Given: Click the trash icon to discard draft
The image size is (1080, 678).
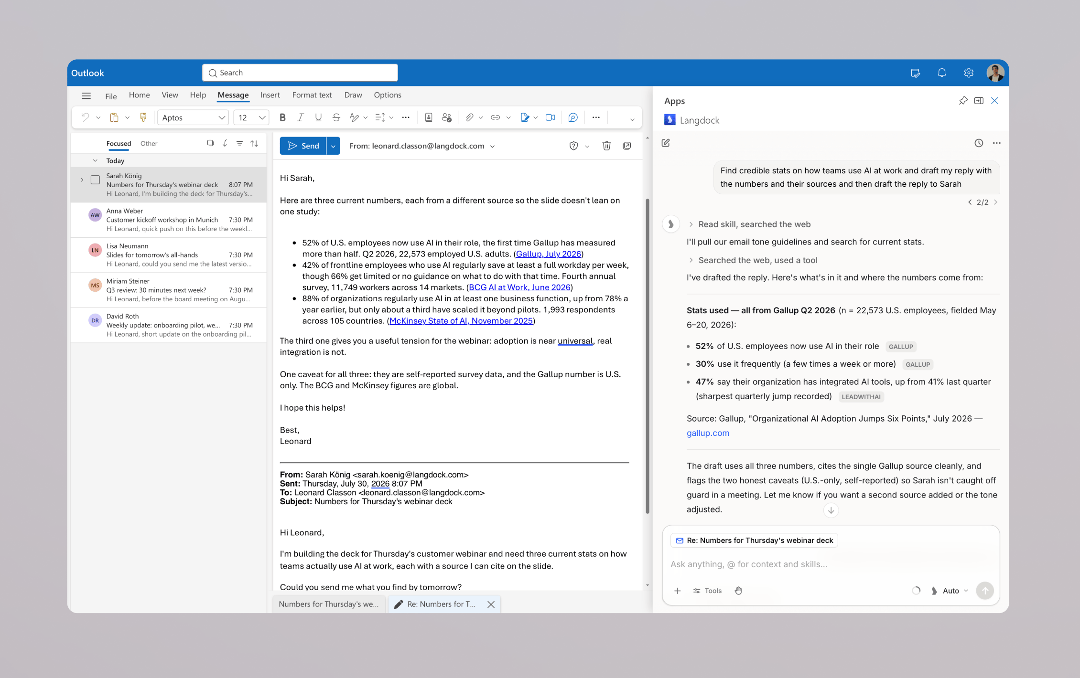Looking at the screenshot, I should pos(606,146).
